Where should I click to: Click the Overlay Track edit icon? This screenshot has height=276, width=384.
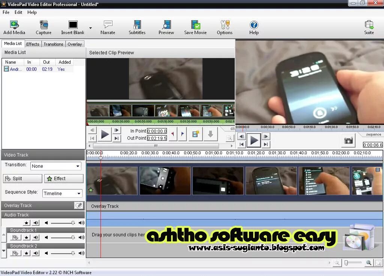[x=79, y=205]
